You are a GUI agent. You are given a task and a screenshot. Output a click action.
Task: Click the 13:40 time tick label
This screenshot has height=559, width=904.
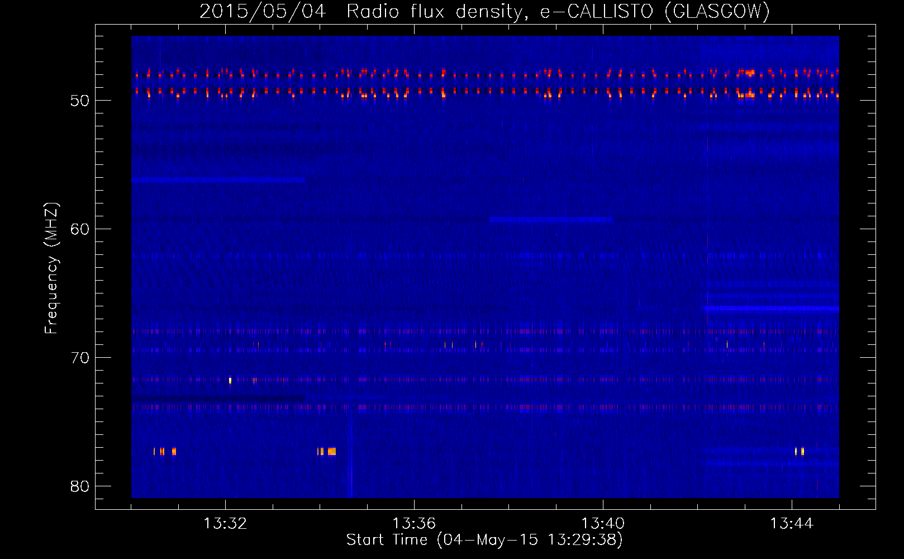click(603, 524)
